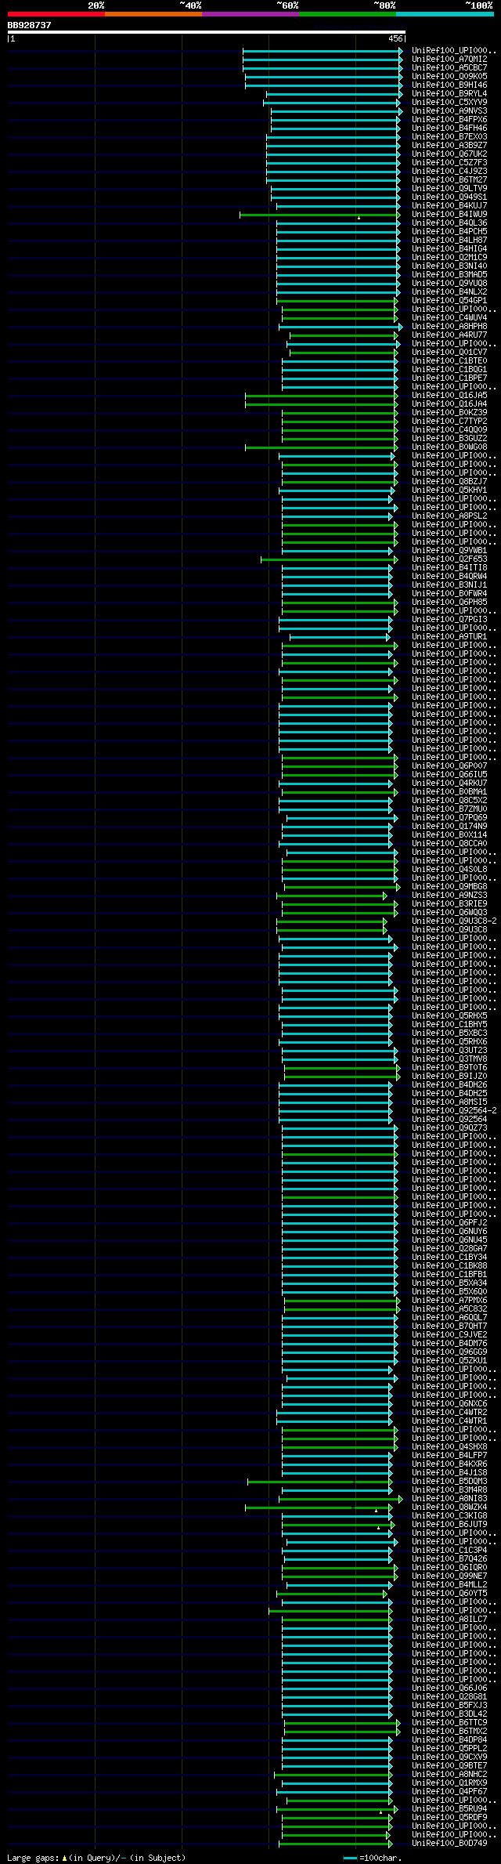Open hit UniRef100_B3GUZ2
Screen dimensions: 501x1864
pyautogui.click(x=449, y=439)
